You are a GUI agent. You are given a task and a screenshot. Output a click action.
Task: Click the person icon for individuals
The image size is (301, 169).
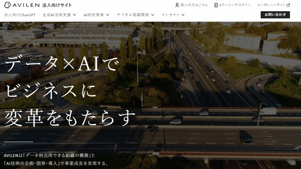coord(177,5)
